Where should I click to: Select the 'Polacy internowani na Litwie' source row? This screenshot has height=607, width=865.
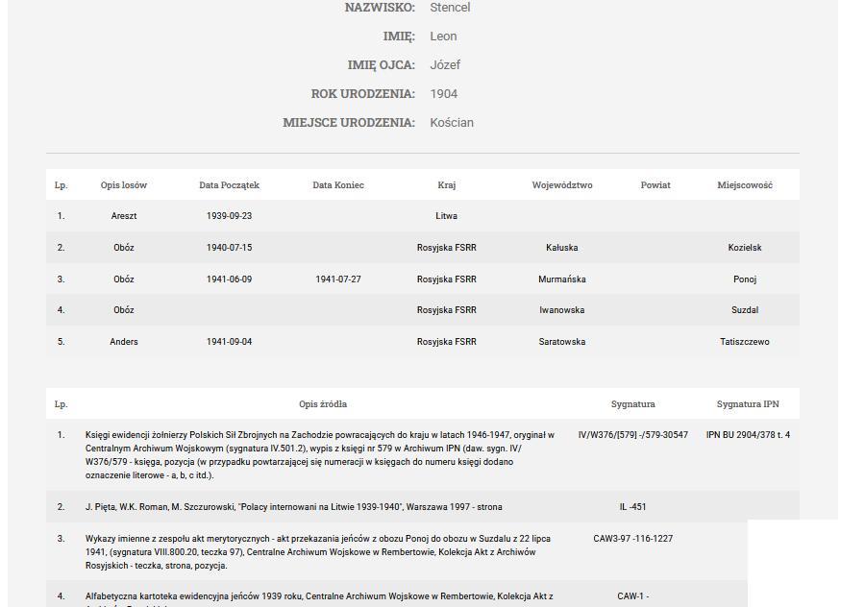[293, 507]
